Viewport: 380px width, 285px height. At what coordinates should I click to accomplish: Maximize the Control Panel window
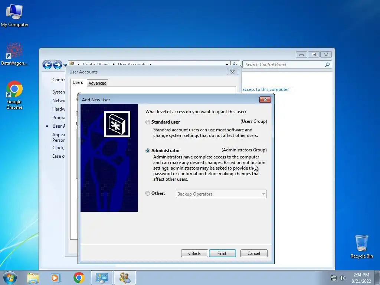point(314,55)
